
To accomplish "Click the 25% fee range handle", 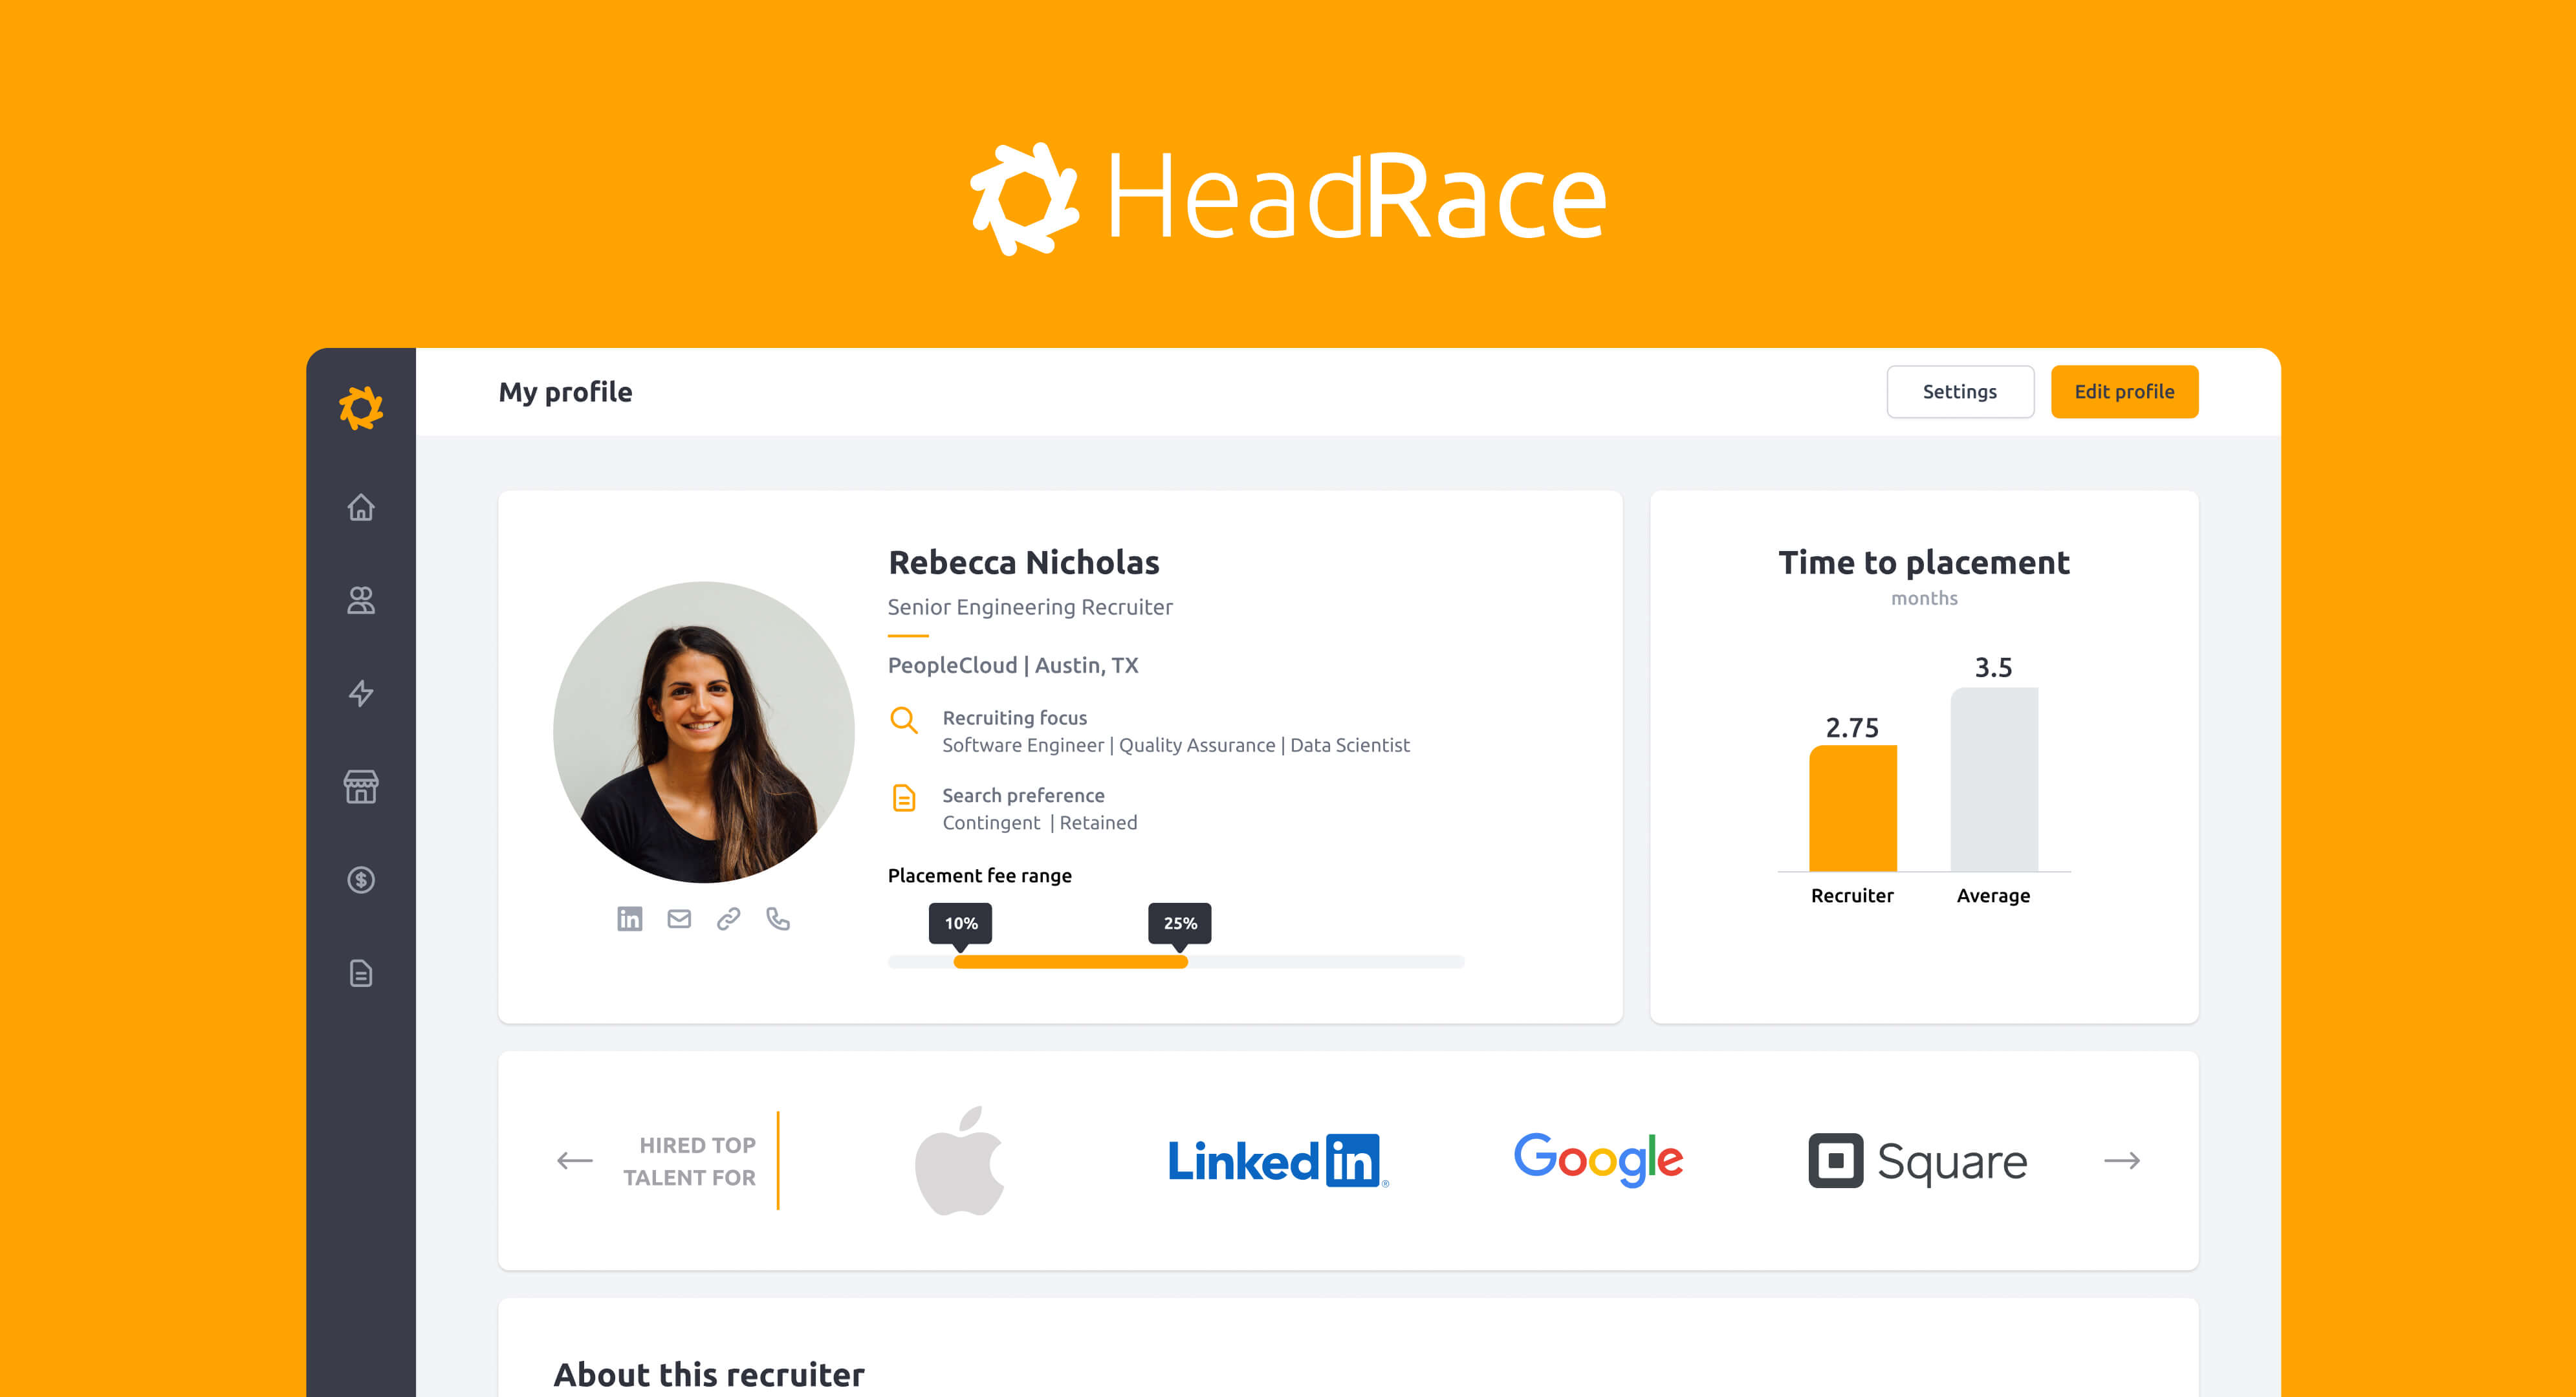I will click(x=1179, y=924).
